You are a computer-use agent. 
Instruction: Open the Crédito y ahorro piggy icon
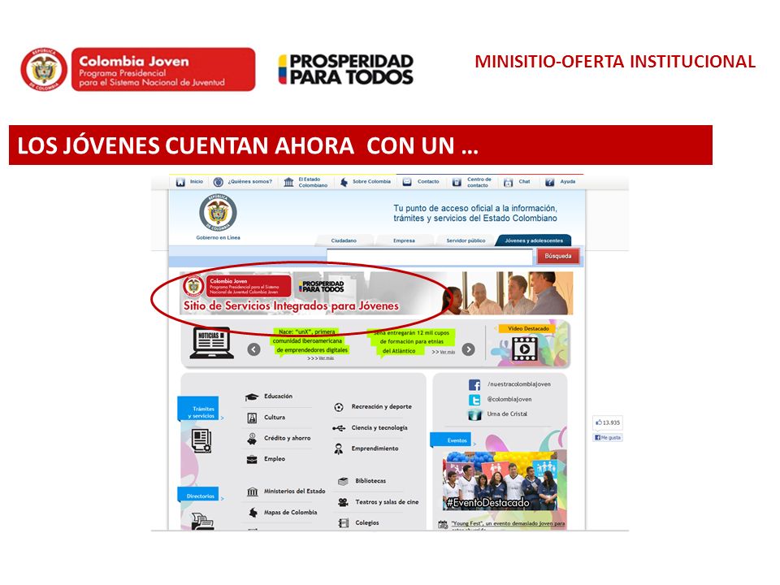[x=252, y=439]
